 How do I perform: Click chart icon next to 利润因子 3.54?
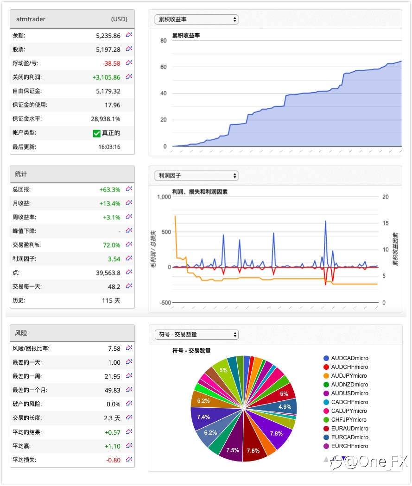[129, 258]
